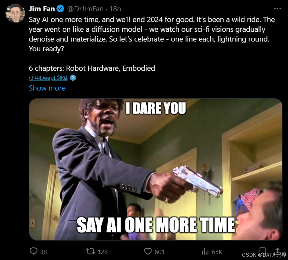This screenshot has width=288, height=260.
Task: Open the tweet's 18h timestamp link
Action: [x=115, y=9]
